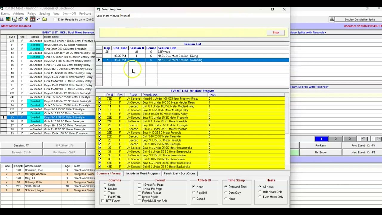Open the Relays menu

pos(32,13)
